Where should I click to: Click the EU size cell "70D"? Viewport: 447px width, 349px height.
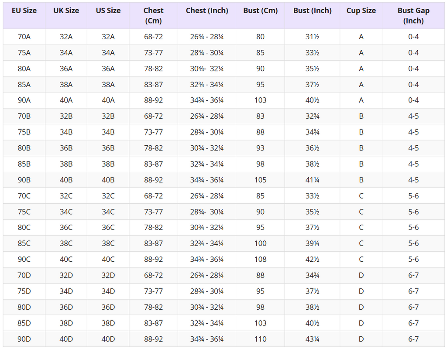[x=24, y=276]
